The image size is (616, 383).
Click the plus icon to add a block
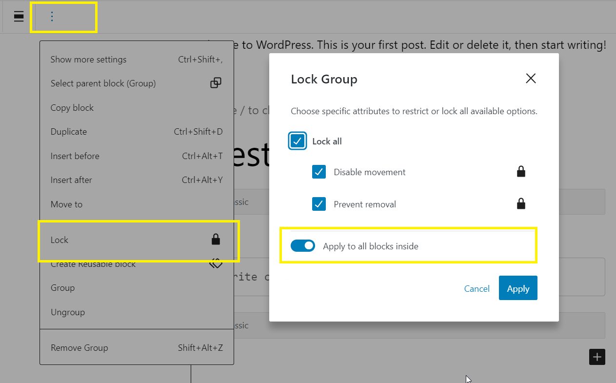(x=597, y=357)
